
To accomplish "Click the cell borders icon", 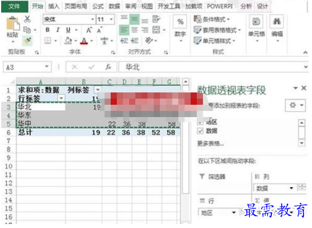I will click(x=48, y=41).
